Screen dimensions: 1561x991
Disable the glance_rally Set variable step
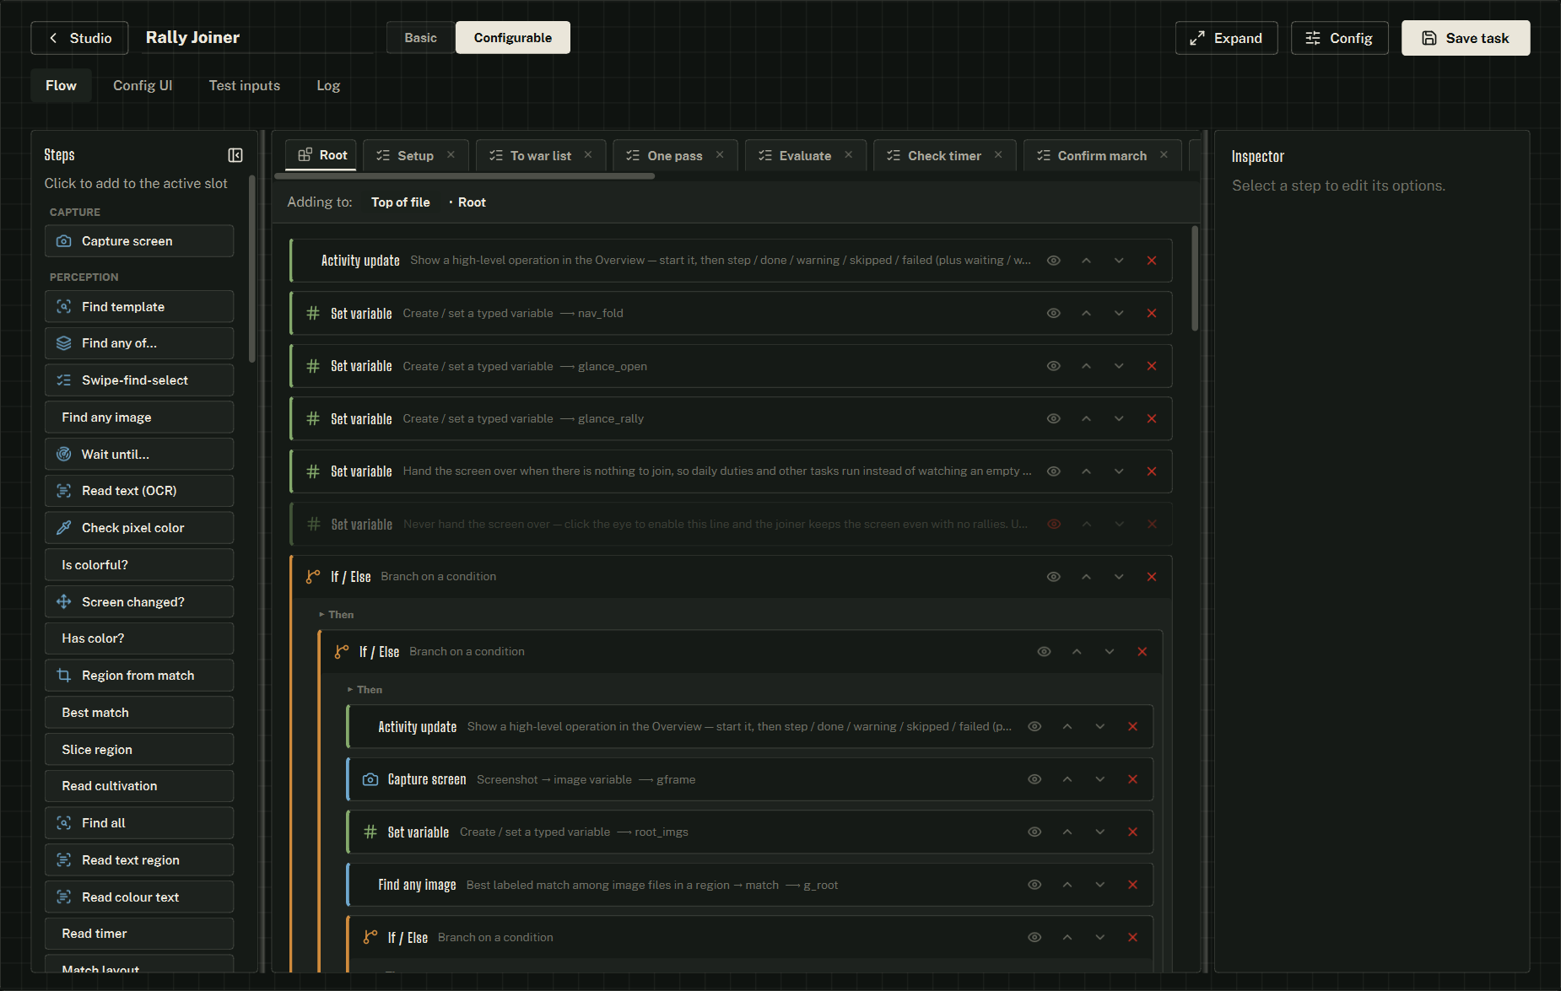click(x=1054, y=418)
